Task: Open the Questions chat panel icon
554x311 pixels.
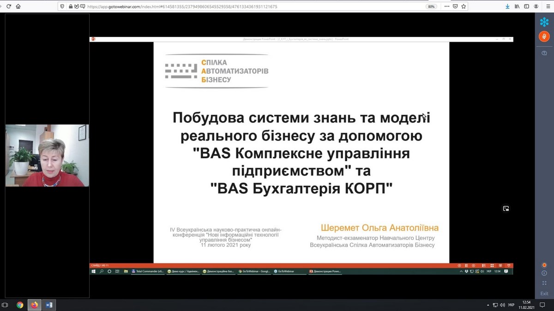Action: (x=544, y=53)
